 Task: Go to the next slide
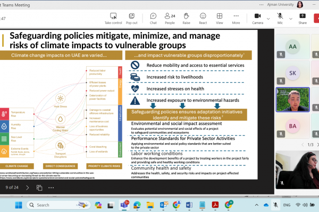(28, 187)
